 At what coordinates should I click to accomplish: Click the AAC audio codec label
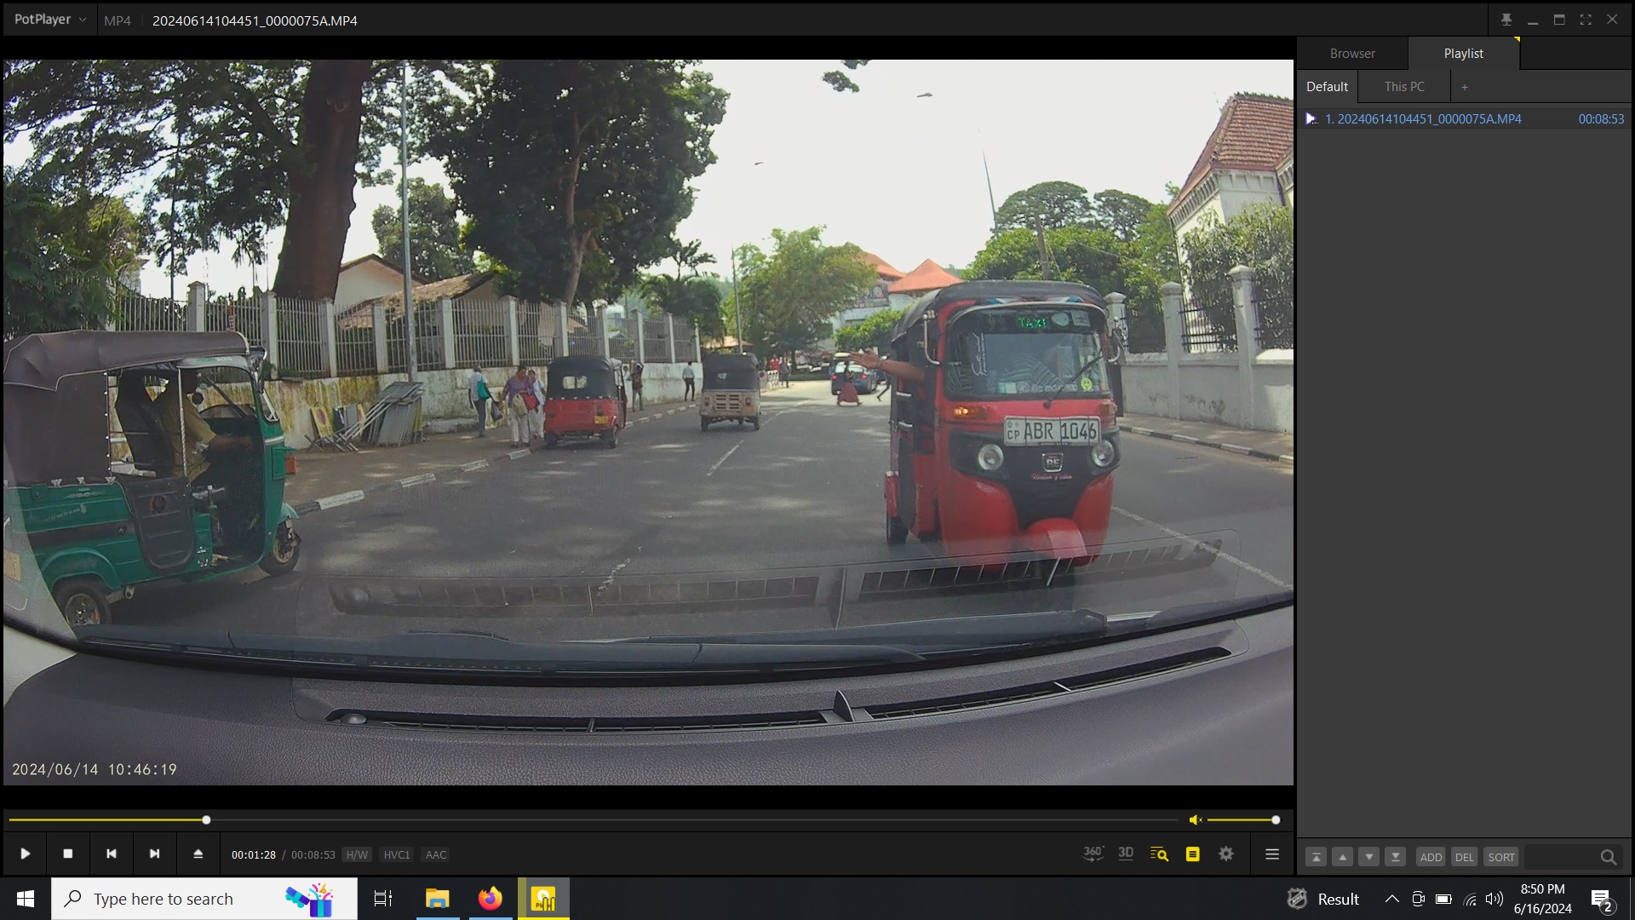point(436,854)
